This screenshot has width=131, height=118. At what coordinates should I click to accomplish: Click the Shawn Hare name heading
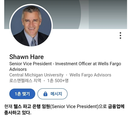26,57
